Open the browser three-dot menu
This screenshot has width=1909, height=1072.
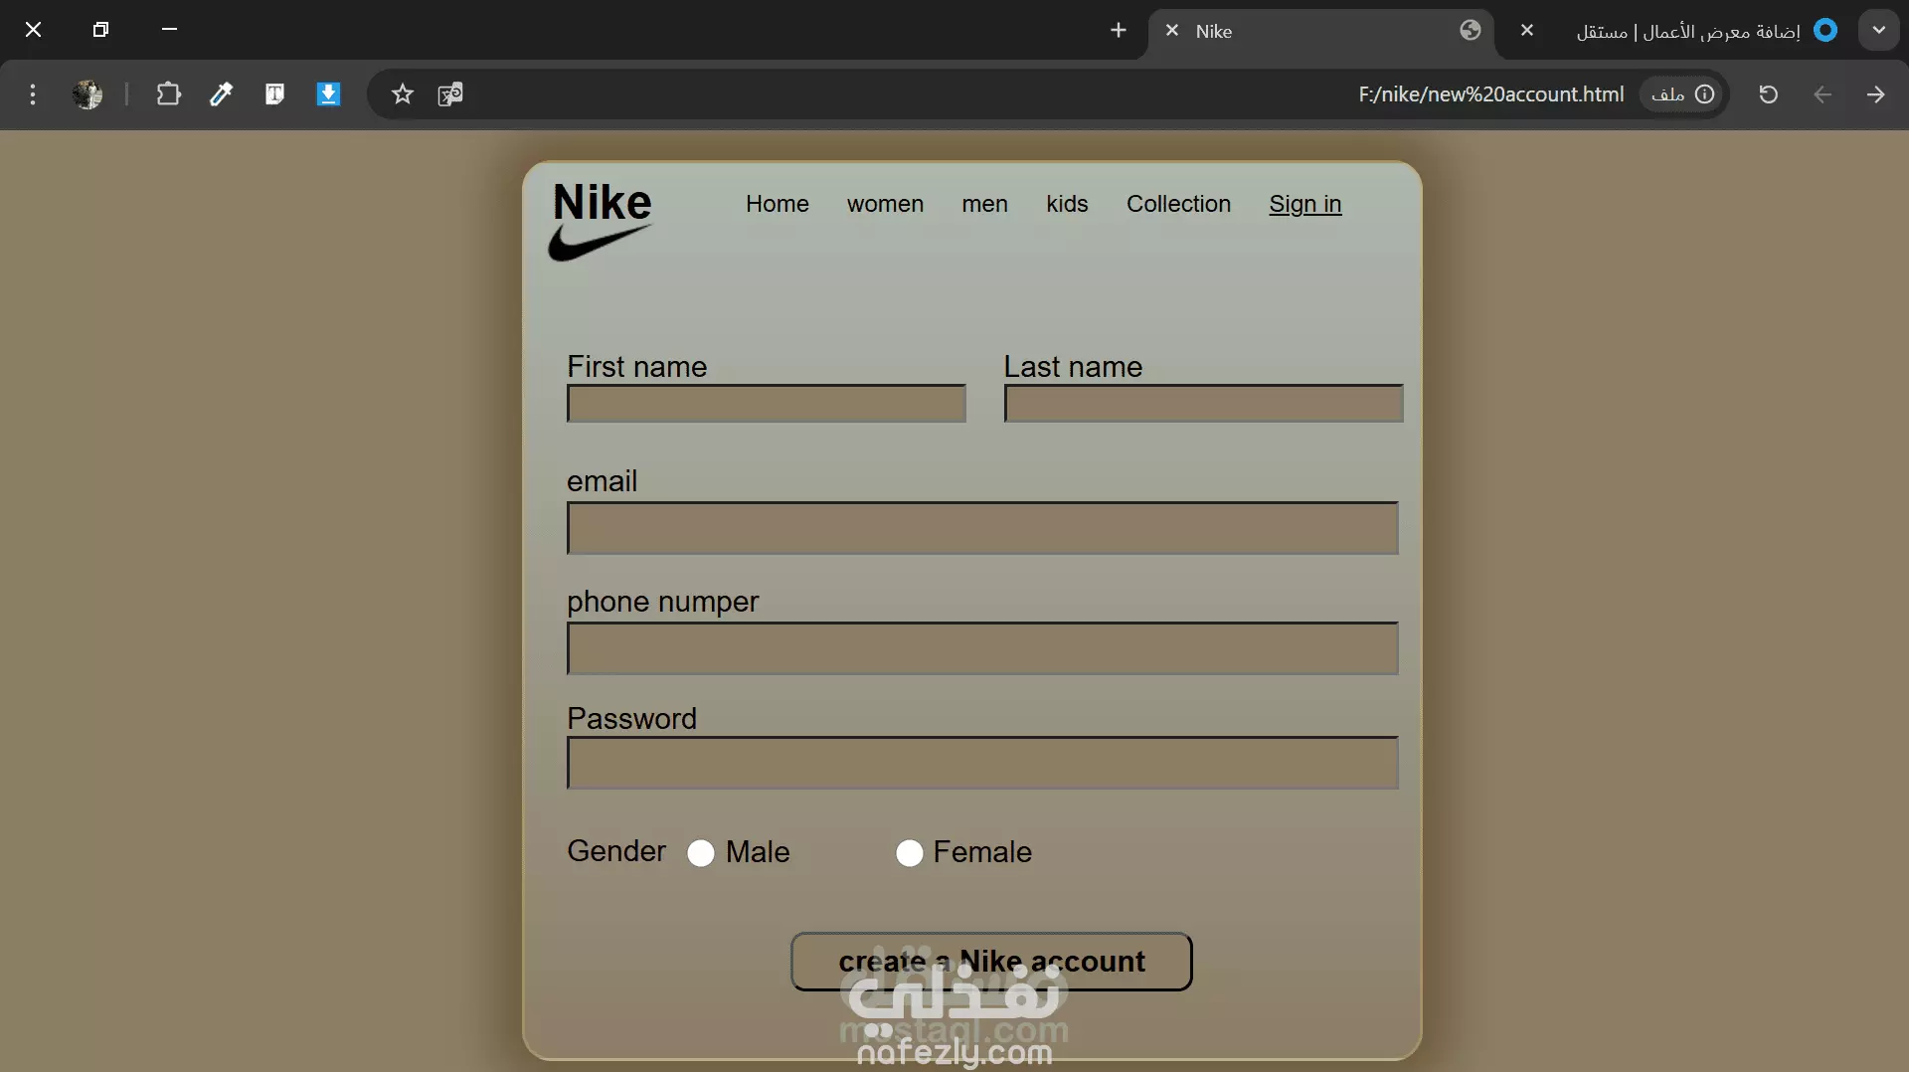tap(33, 94)
